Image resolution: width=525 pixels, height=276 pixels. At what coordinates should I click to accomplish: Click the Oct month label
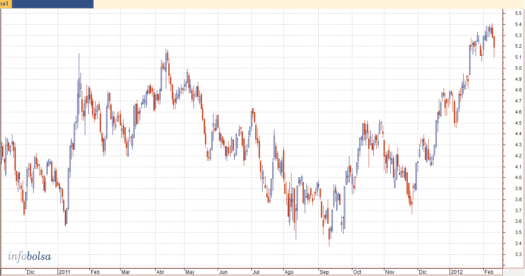(357, 272)
